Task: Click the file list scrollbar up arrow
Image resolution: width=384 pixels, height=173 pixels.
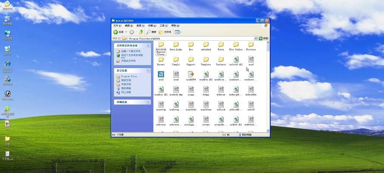Action: [268, 43]
